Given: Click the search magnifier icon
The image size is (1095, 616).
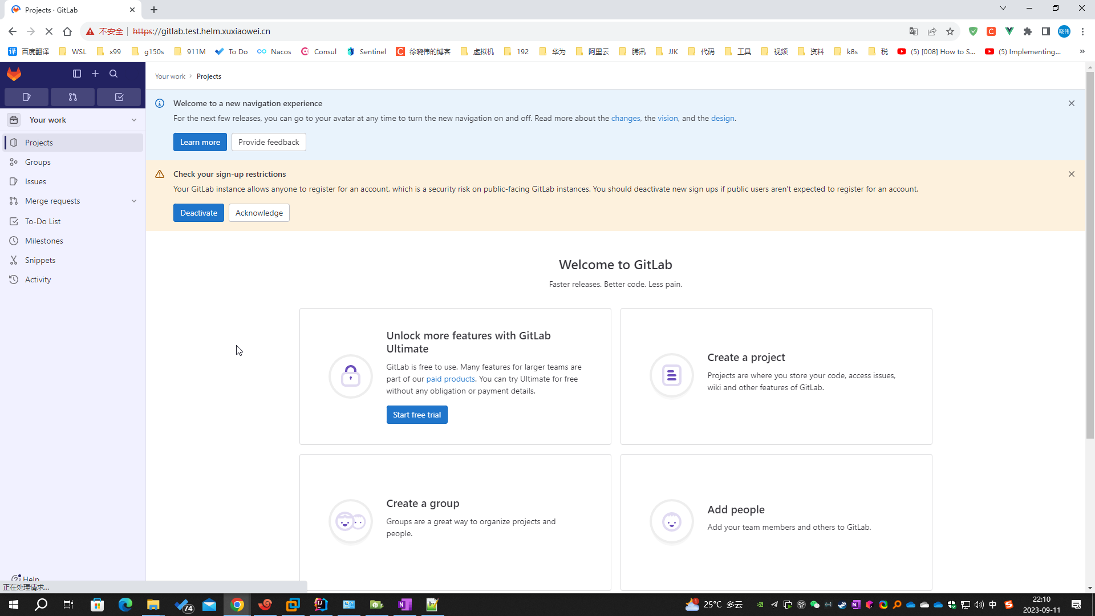Looking at the screenshot, I should point(113,74).
